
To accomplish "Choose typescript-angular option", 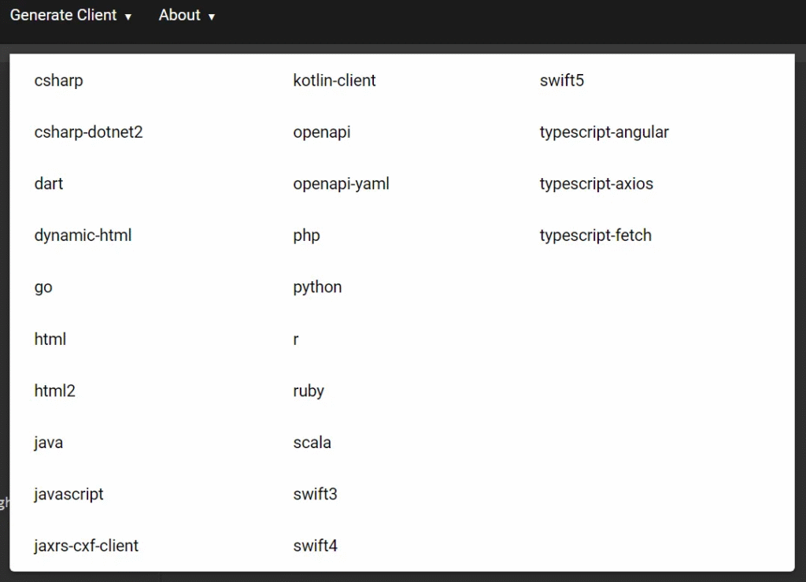I will click(604, 132).
